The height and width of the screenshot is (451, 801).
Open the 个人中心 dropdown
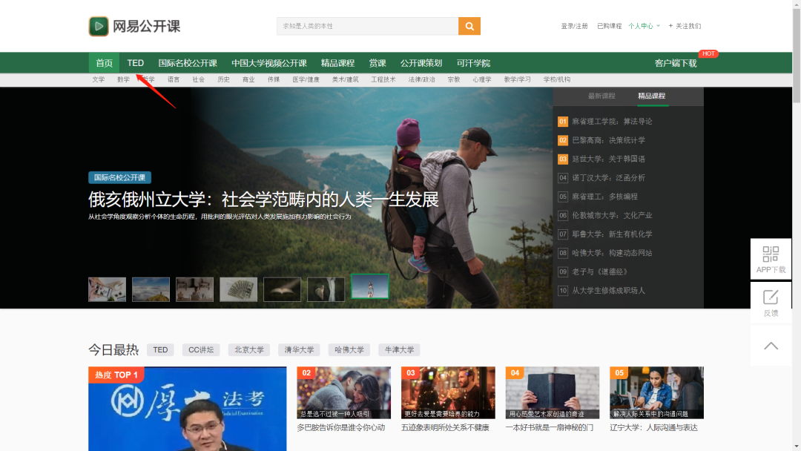coord(644,26)
